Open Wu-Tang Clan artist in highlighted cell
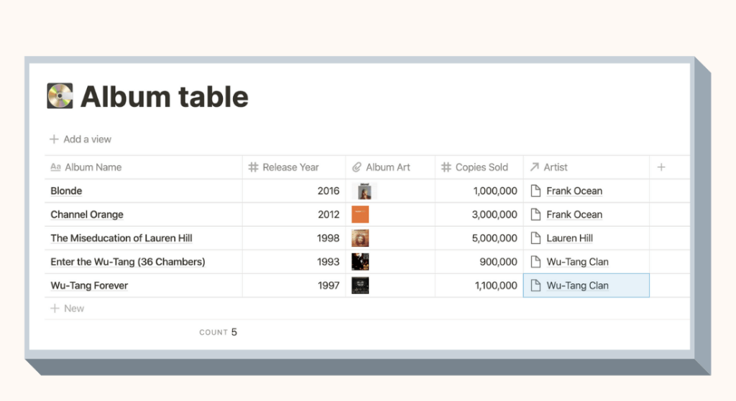The image size is (736, 401). click(577, 286)
